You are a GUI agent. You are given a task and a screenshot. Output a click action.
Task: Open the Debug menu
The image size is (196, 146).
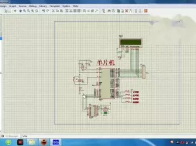(33, 6)
